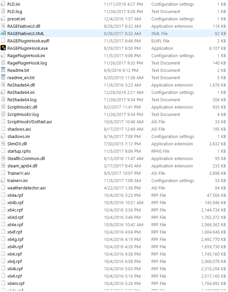Click the x64e.rpf file icon
Image resolution: width=228 pixels, height=292 pixels.
[x=3, y=225]
